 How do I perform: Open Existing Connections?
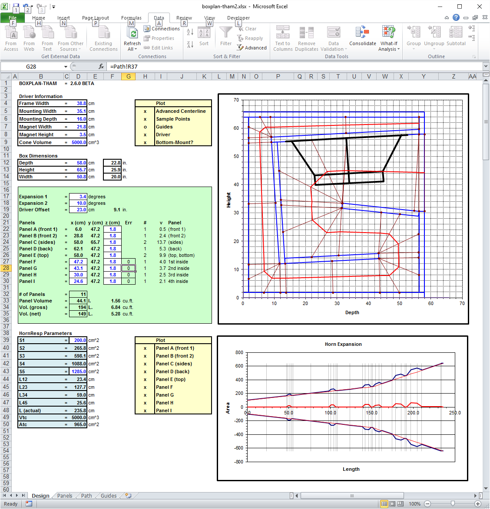pyautogui.click(x=103, y=39)
